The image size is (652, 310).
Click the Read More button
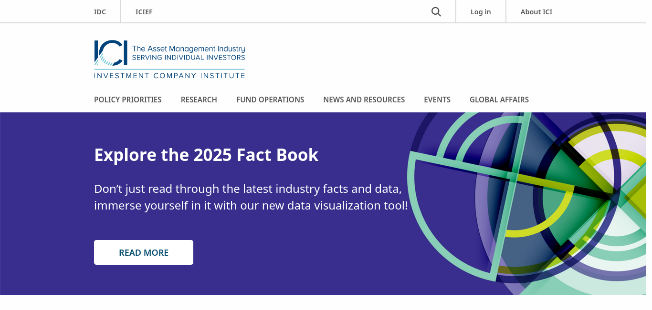pyautogui.click(x=144, y=252)
